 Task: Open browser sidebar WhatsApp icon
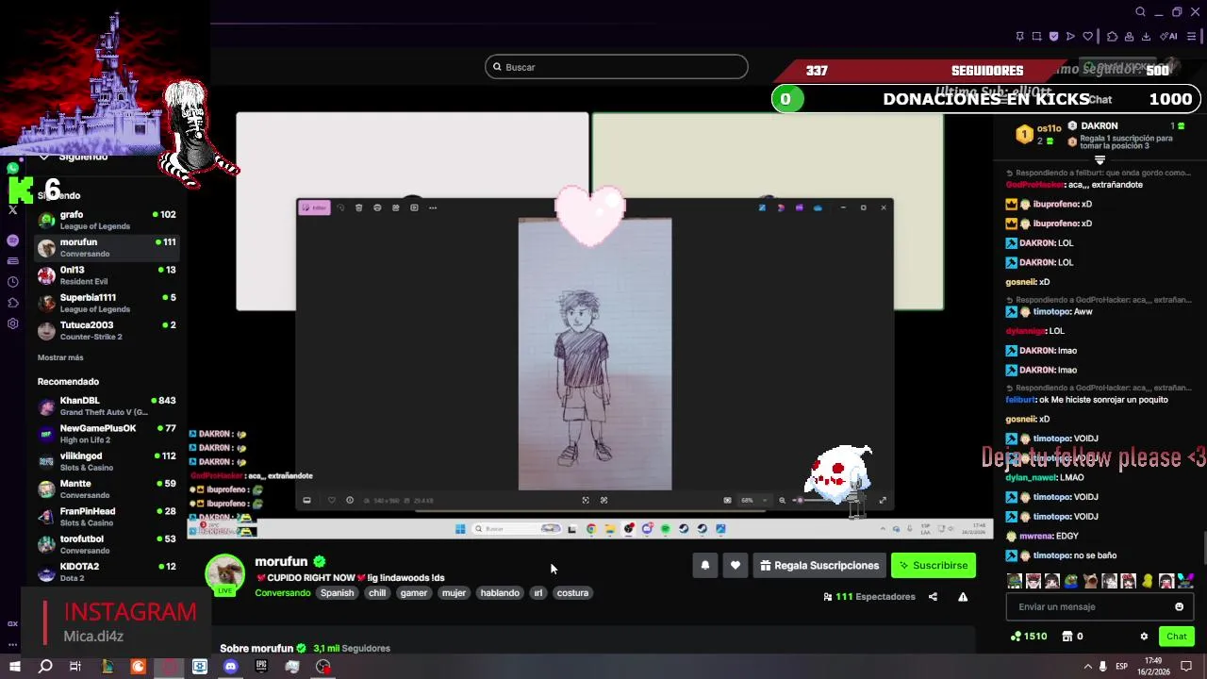13,169
